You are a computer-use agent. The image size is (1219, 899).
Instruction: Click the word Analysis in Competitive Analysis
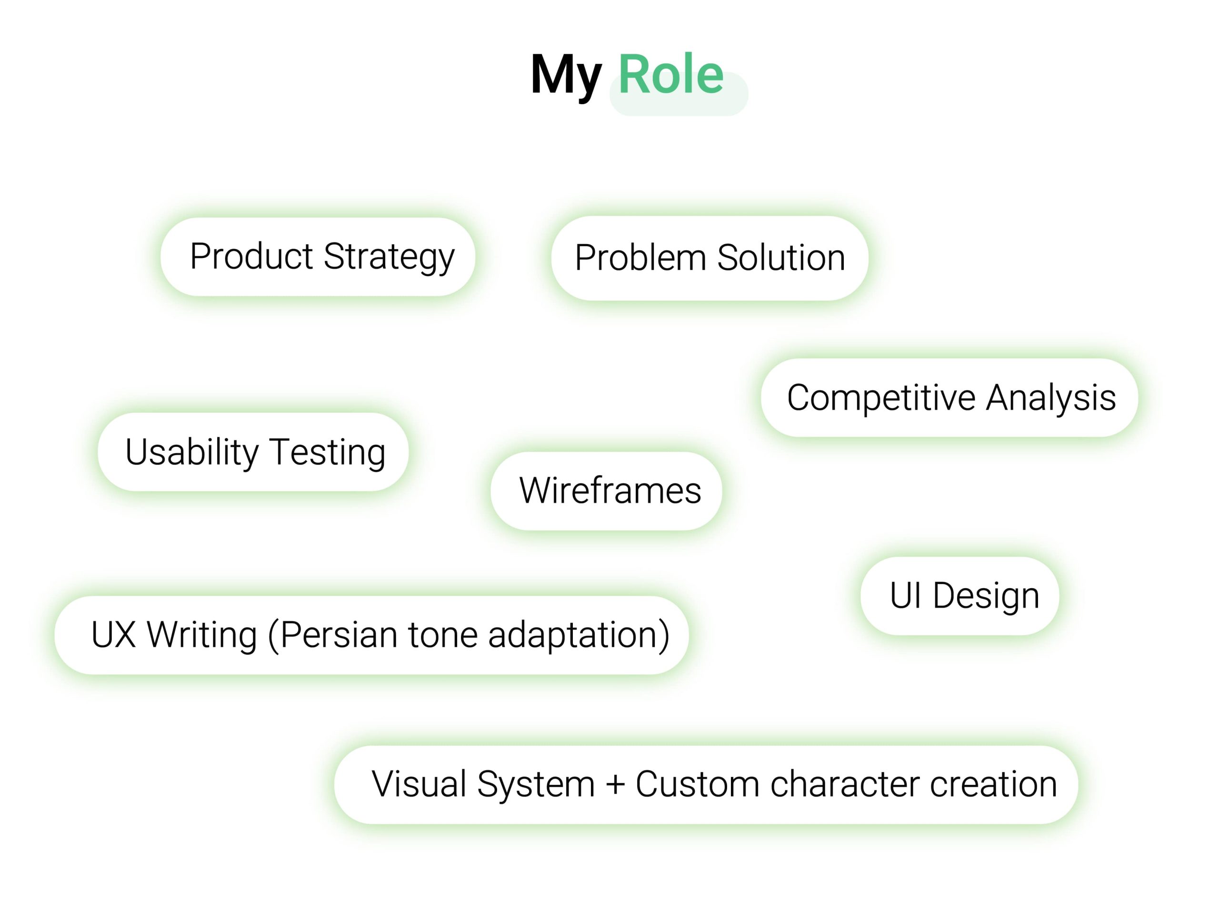[x=1051, y=398]
